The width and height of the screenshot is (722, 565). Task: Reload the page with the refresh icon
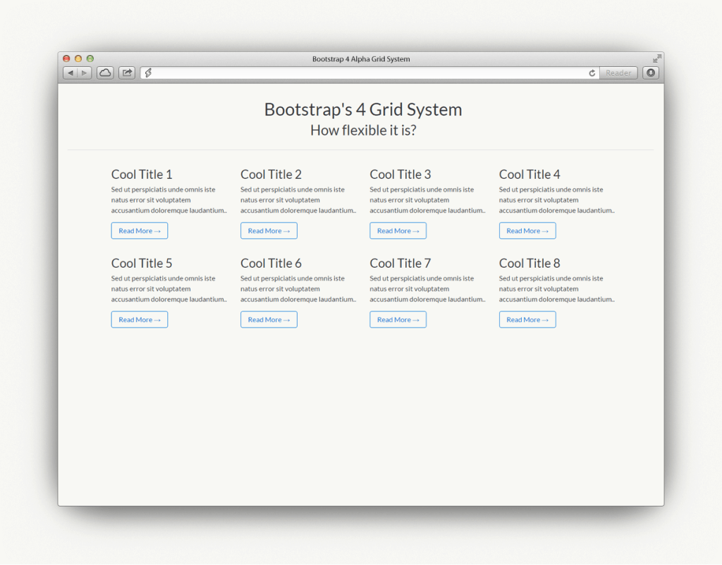tap(592, 73)
